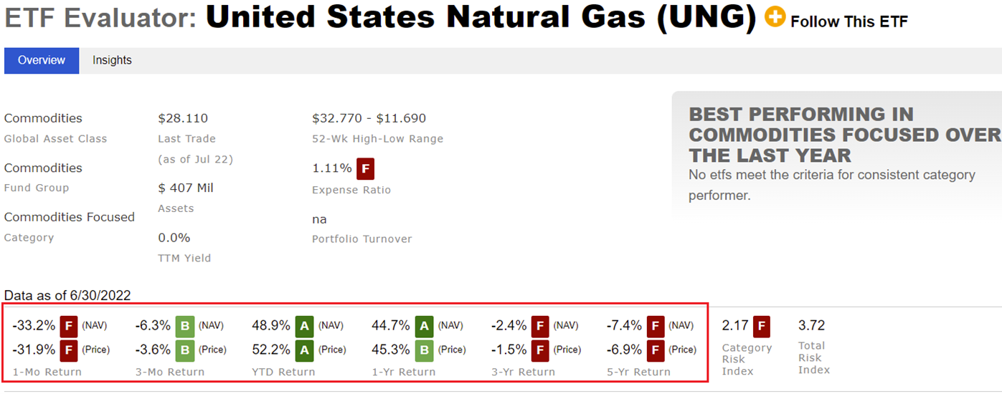Click the Commodities Focused category name
The width and height of the screenshot is (1002, 394).
tap(70, 217)
